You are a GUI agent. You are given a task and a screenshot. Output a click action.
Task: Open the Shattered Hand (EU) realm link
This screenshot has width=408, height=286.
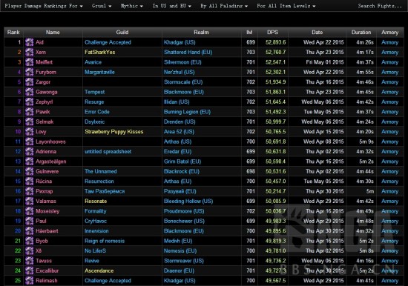(x=188, y=52)
